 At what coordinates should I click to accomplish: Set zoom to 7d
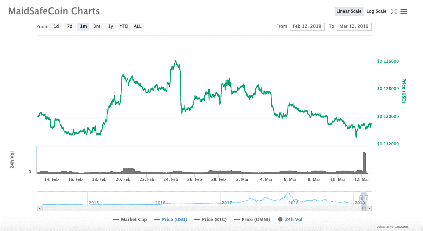click(x=70, y=26)
